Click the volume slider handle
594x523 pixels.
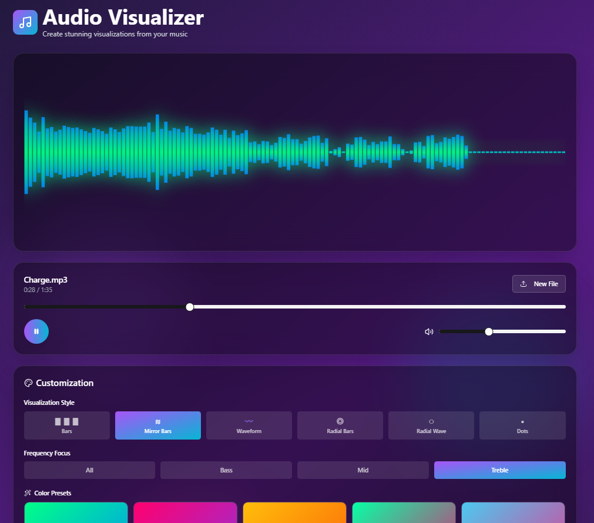point(489,331)
